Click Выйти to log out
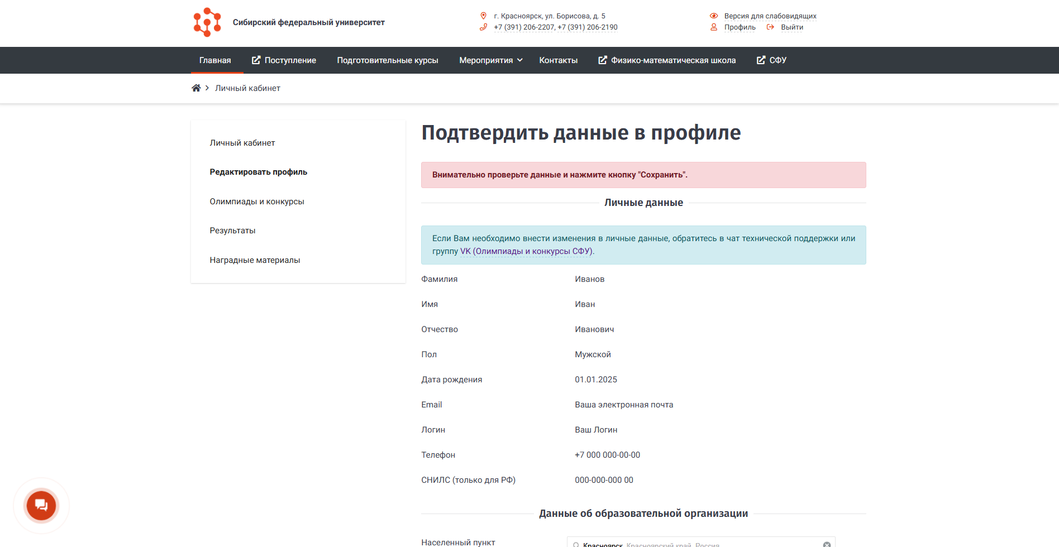The height and width of the screenshot is (547, 1059). (x=791, y=27)
